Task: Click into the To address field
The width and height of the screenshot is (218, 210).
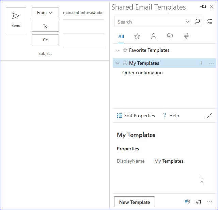Action: (83, 27)
